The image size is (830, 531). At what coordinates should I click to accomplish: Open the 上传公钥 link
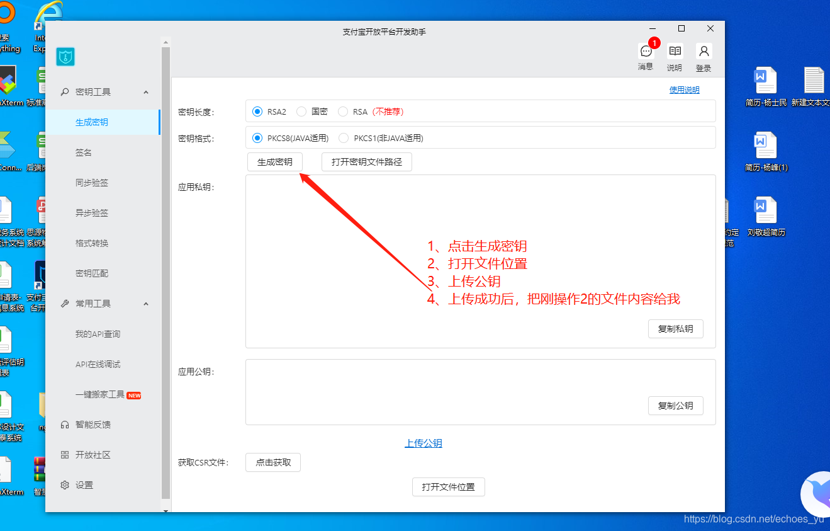pyautogui.click(x=423, y=443)
